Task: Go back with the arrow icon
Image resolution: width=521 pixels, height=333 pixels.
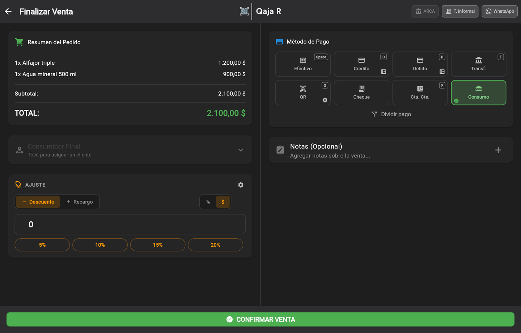Action: click(8, 12)
